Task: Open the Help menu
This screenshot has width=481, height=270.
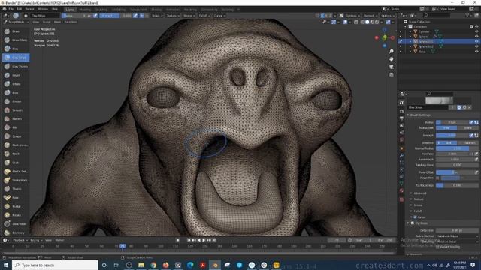Action: [x=55, y=9]
